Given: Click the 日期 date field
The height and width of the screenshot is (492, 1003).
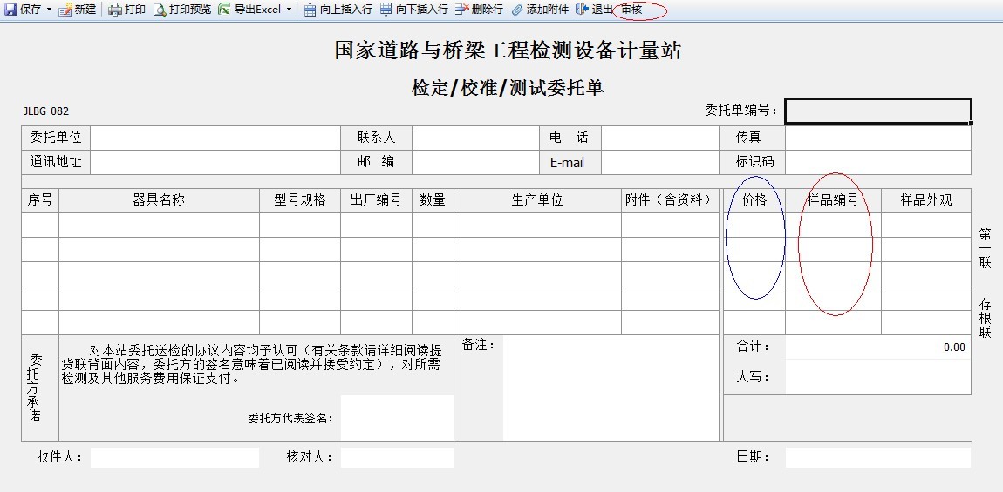Looking at the screenshot, I should pyautogui.click(x=878, y=457).
